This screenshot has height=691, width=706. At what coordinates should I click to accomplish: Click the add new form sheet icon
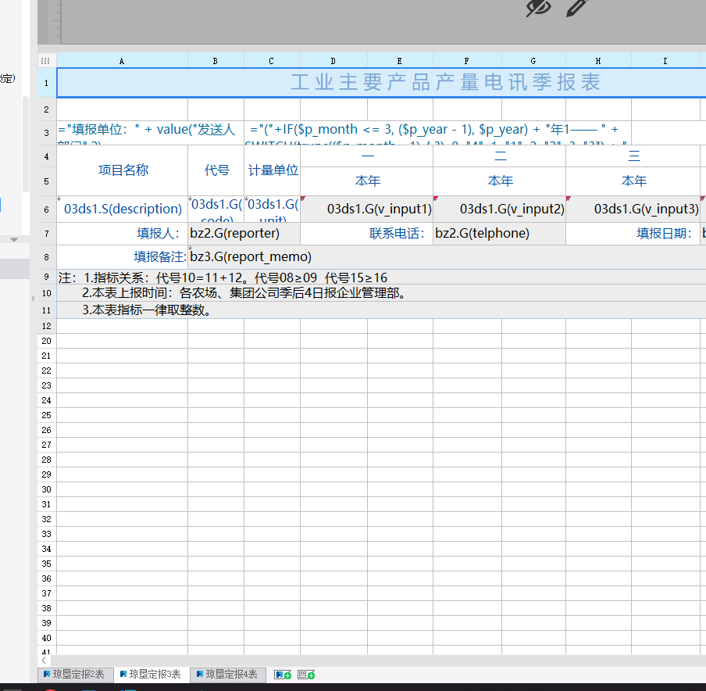point(306,675)
